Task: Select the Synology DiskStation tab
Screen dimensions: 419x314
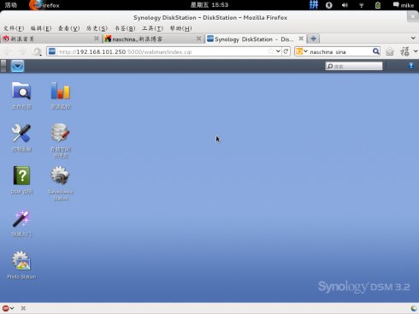Action: pyautogui.click(x=256, y=39)
